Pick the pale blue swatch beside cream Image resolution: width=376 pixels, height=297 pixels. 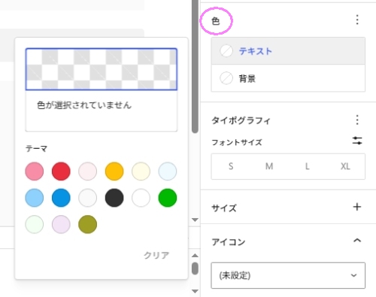168,171
